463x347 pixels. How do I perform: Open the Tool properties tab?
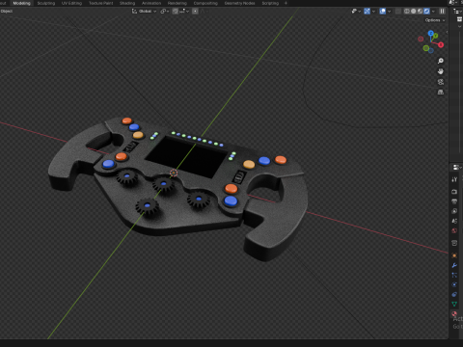click(x=454, y=179)
